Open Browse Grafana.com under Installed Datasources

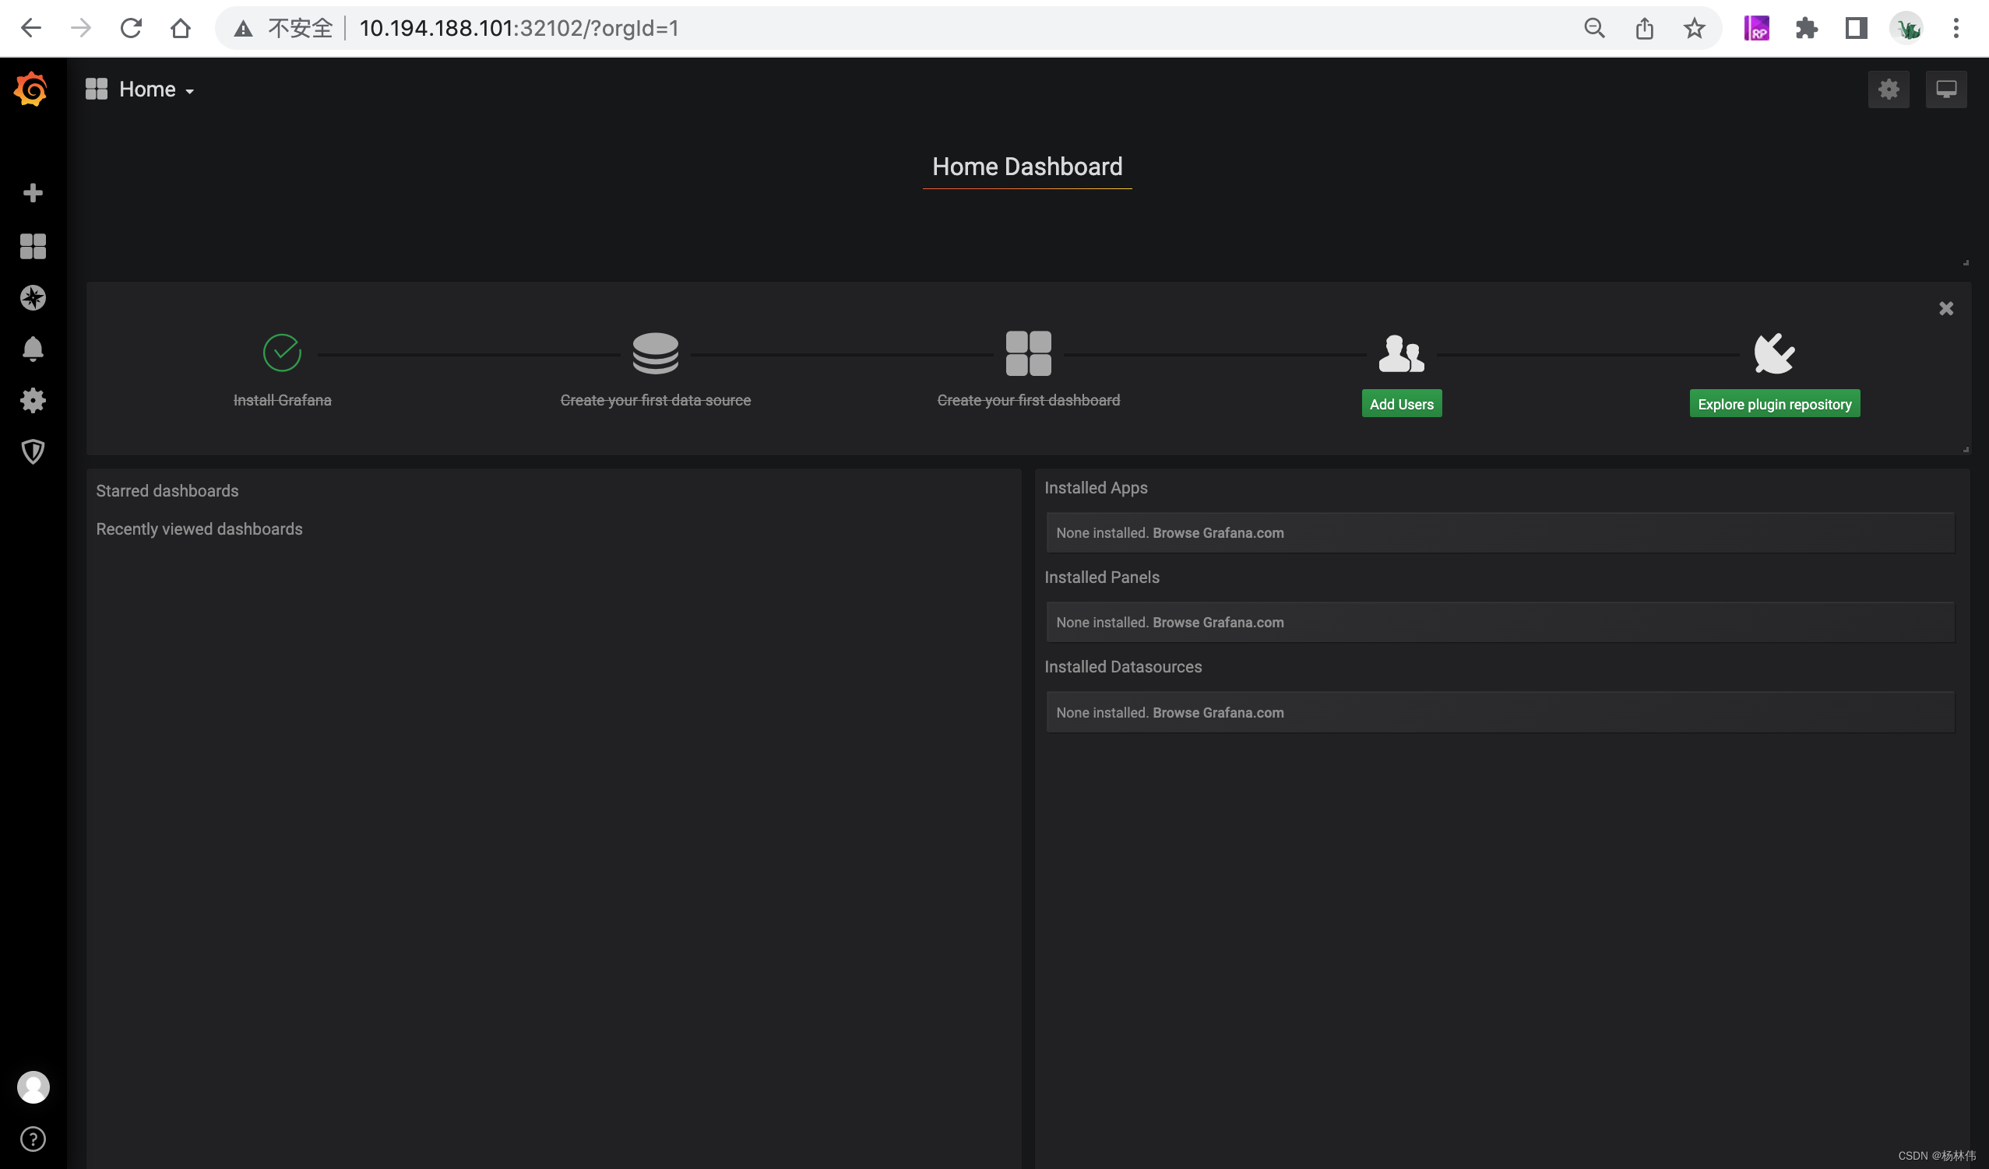[1217, 712]
